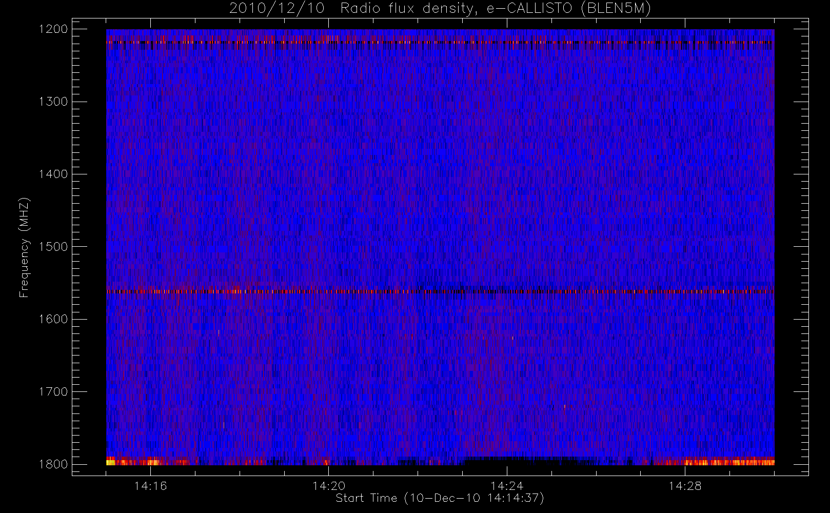
Task: Click the red interference line near 1560 MHz
Action: [x=440, y=291]
